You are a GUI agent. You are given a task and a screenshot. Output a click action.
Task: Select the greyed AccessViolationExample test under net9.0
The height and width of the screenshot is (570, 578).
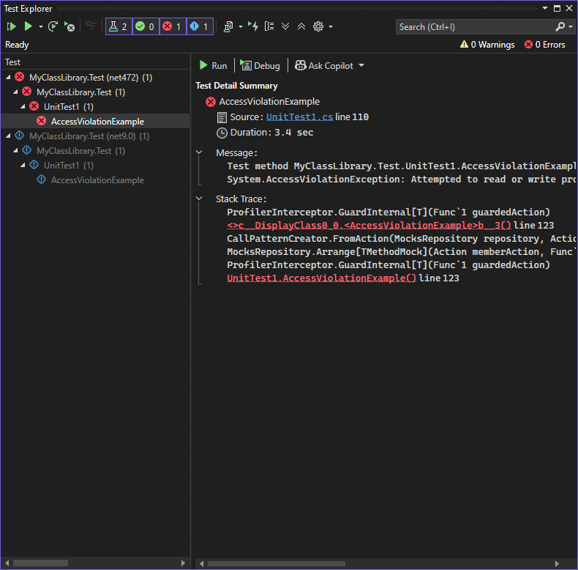(97, 180)
